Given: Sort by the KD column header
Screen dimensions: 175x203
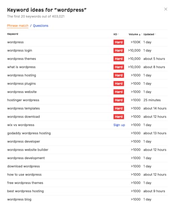Looking at the screenshot, I should [x=115, y=34].
